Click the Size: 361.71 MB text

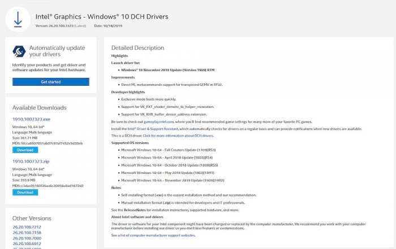(25, 138)
